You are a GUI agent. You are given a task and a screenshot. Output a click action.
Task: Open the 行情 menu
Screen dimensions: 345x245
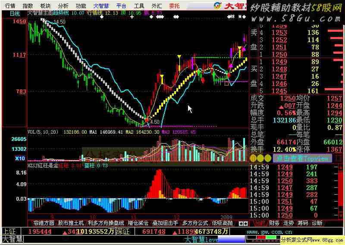coord(10,6)
